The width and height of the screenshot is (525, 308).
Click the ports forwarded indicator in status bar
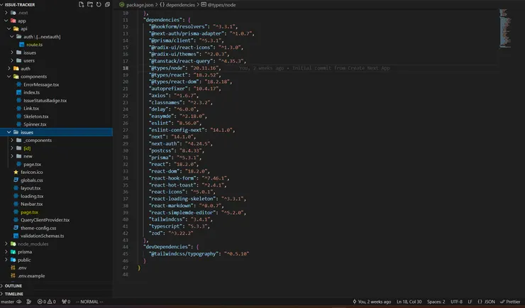tap(67, 302)
